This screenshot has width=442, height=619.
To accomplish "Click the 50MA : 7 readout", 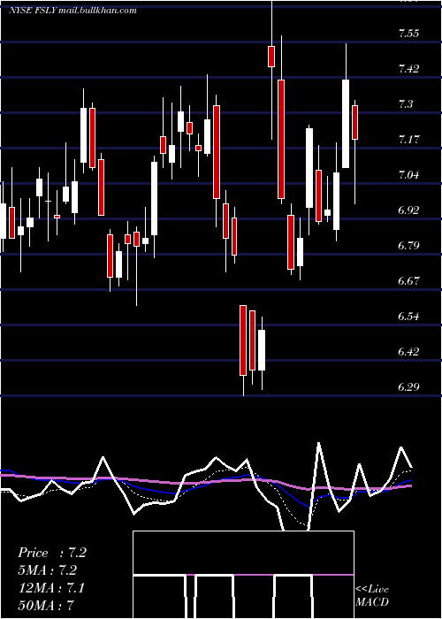I will click(46, 605).
